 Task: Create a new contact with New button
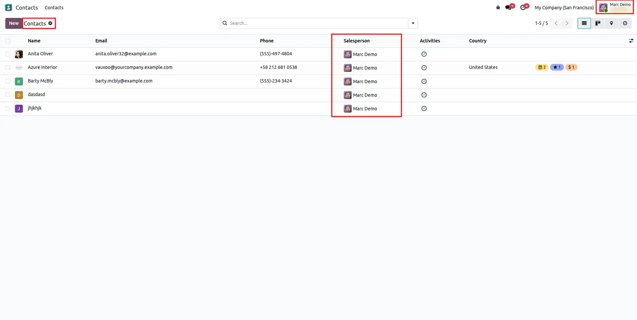[14, 23]
